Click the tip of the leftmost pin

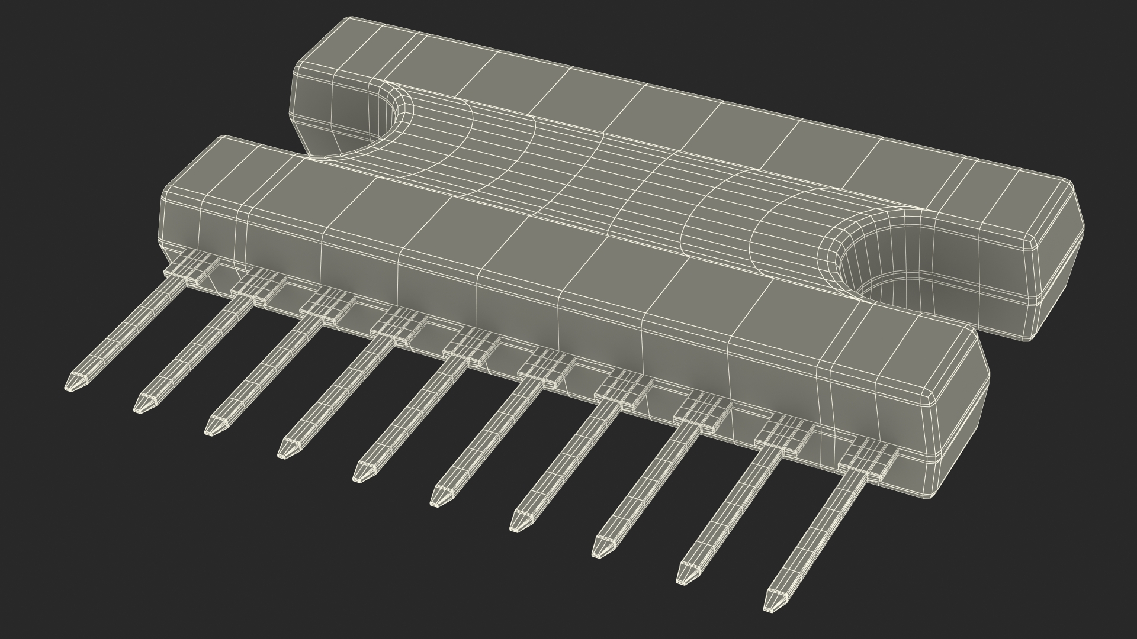pos(72,385)
